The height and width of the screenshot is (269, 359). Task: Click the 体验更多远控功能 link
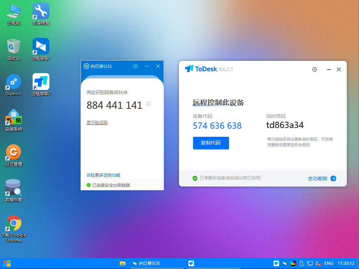click(103, 175)
